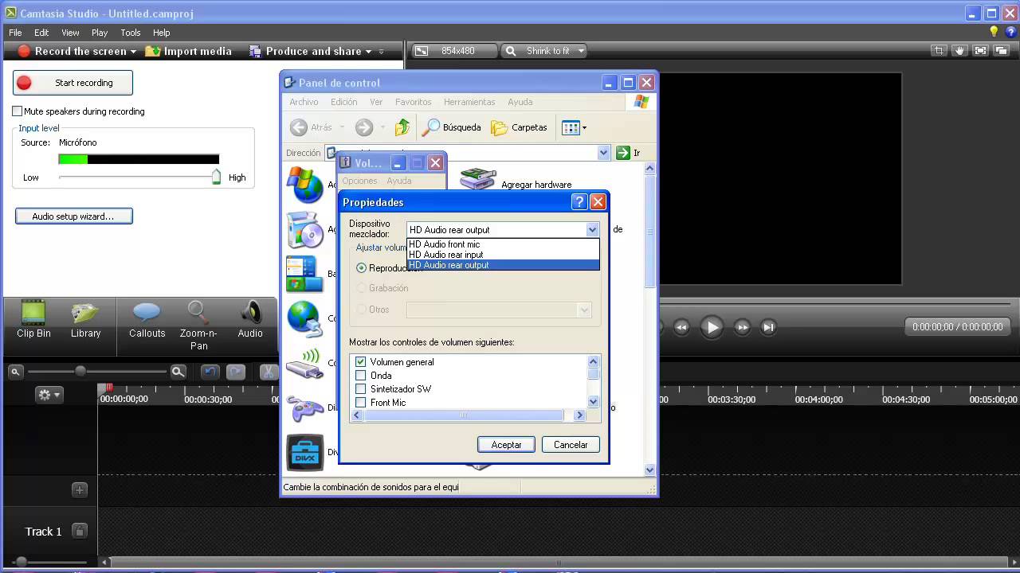Click the blue help question icon

coord(1010,32)
